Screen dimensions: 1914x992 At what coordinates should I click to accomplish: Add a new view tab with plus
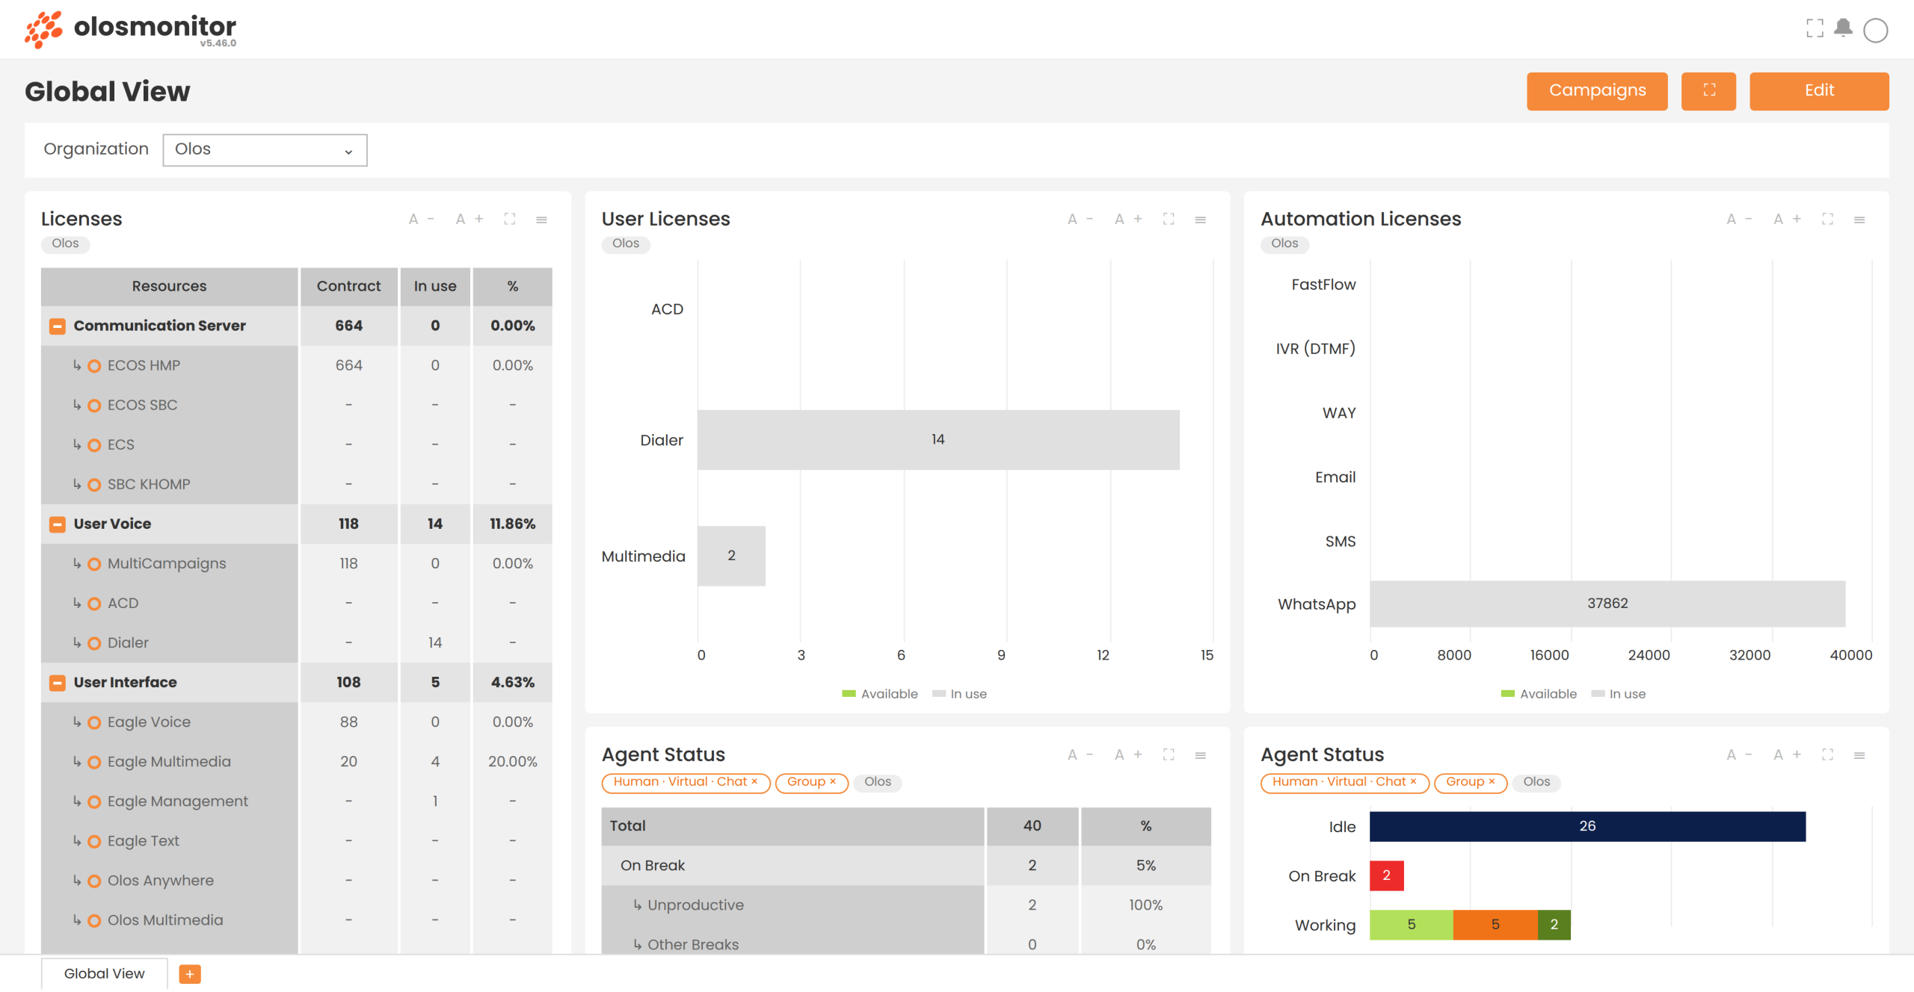(190, 974)
